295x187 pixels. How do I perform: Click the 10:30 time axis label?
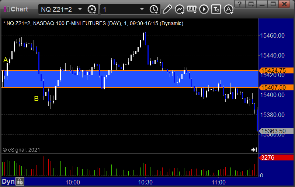(145, 182)
